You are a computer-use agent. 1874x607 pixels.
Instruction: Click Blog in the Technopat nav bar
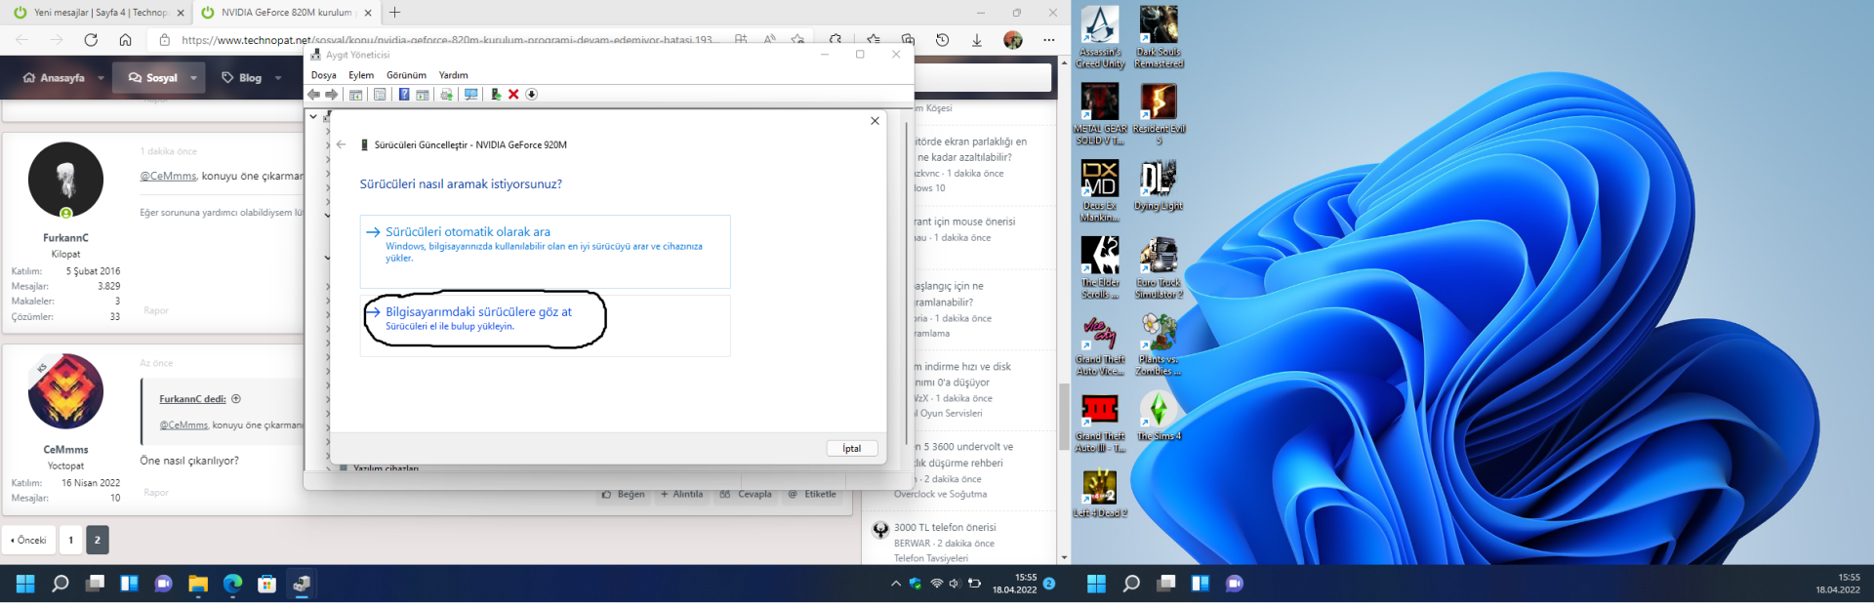pyautogui.click(x=242, y=78)
